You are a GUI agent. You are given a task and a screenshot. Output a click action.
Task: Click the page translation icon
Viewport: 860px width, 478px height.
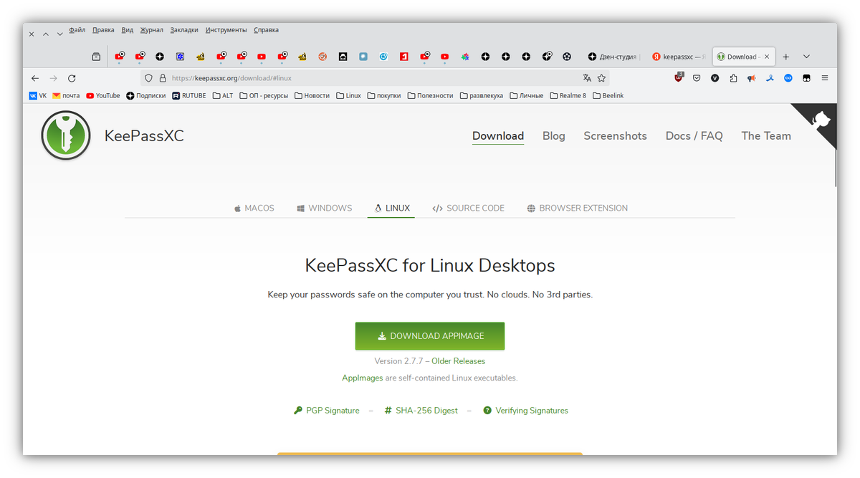[x=587, y=78]
